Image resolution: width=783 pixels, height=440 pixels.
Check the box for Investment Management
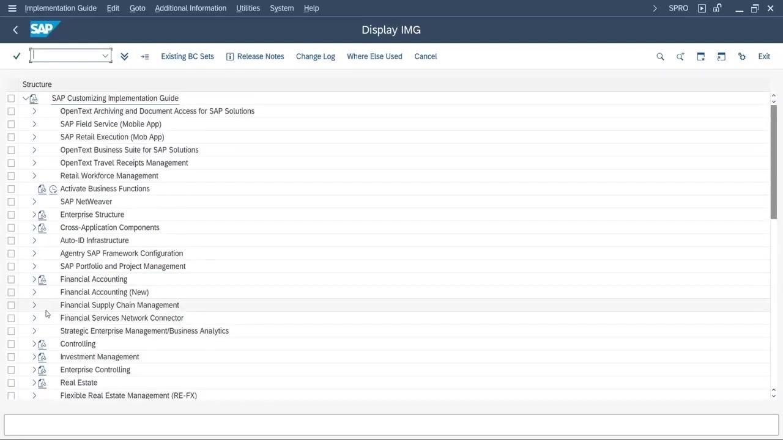pos(11,357)
